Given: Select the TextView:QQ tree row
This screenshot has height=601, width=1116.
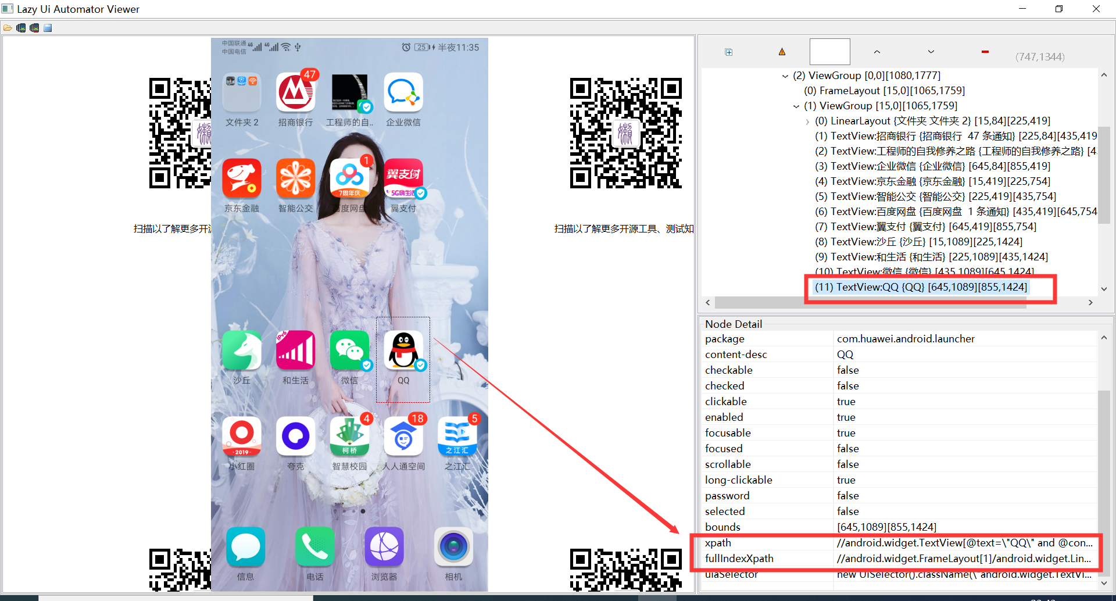Looking at the screenshot, I should 921,287.
